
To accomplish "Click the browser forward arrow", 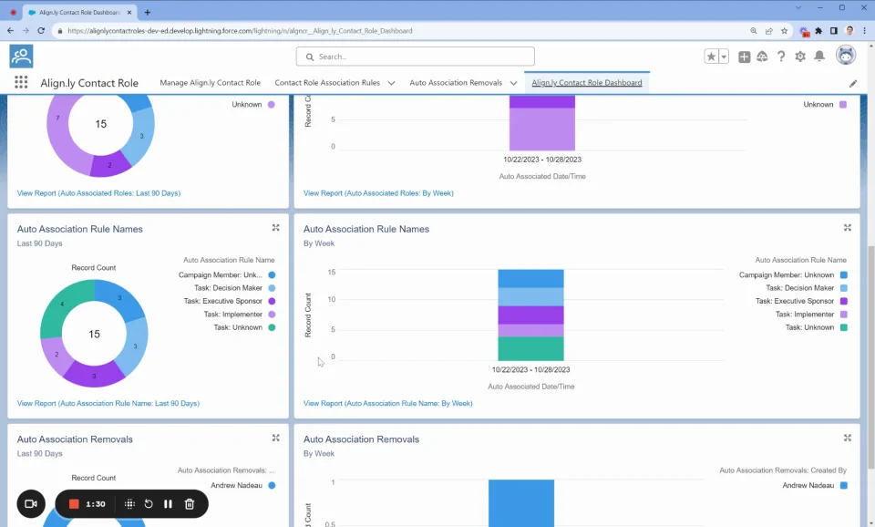I will click(x=26, y=31).
